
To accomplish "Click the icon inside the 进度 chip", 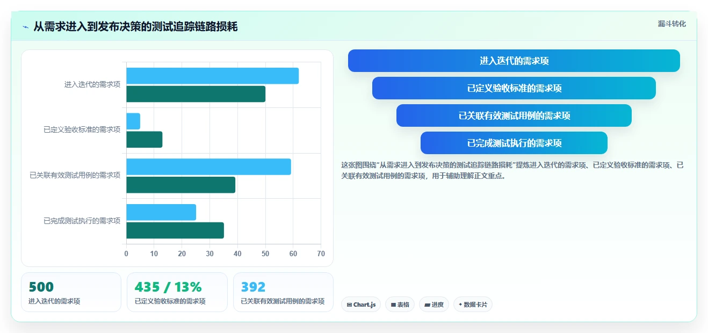I will 428,305.
